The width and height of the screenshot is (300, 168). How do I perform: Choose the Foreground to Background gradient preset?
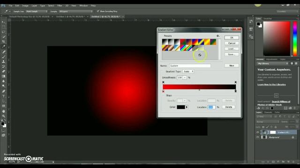(165, 42)
